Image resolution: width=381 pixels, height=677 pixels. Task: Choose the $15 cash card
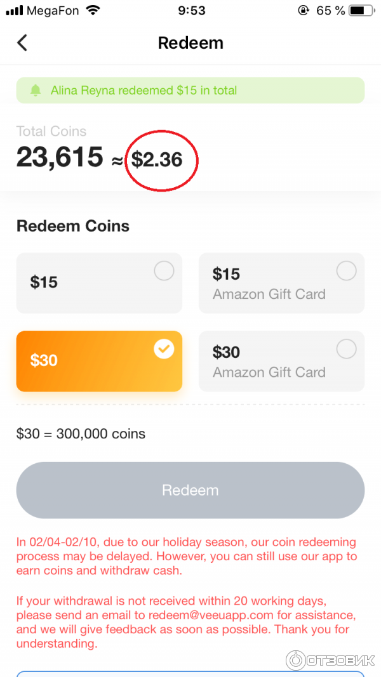pyautogui.click(x=99, y=283)
